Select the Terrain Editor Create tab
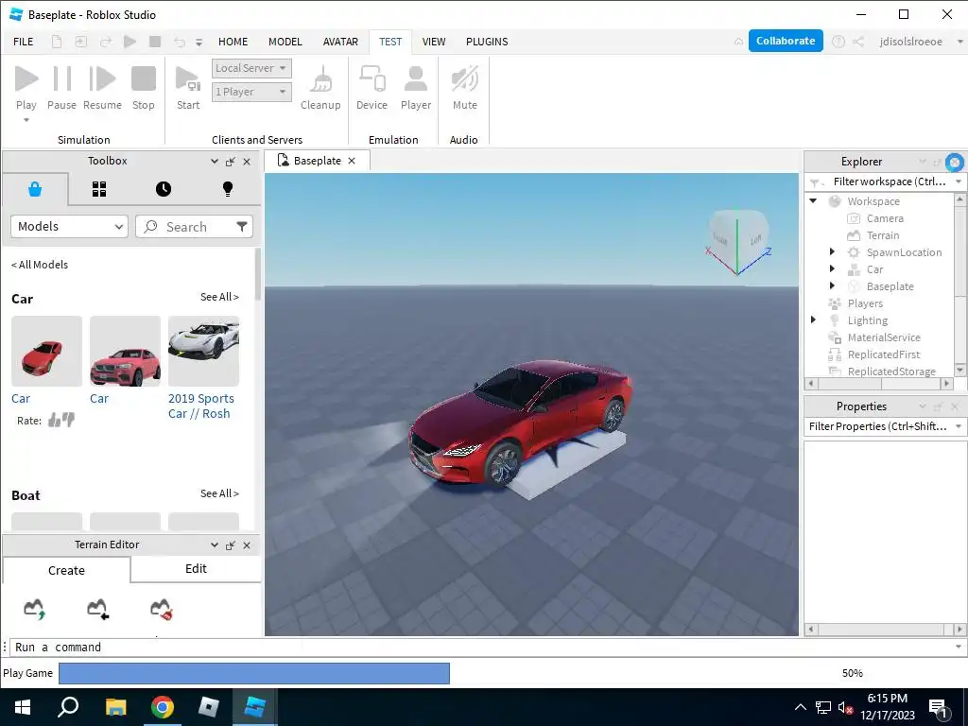The image size is (968, 726). [x=66, y=570]
